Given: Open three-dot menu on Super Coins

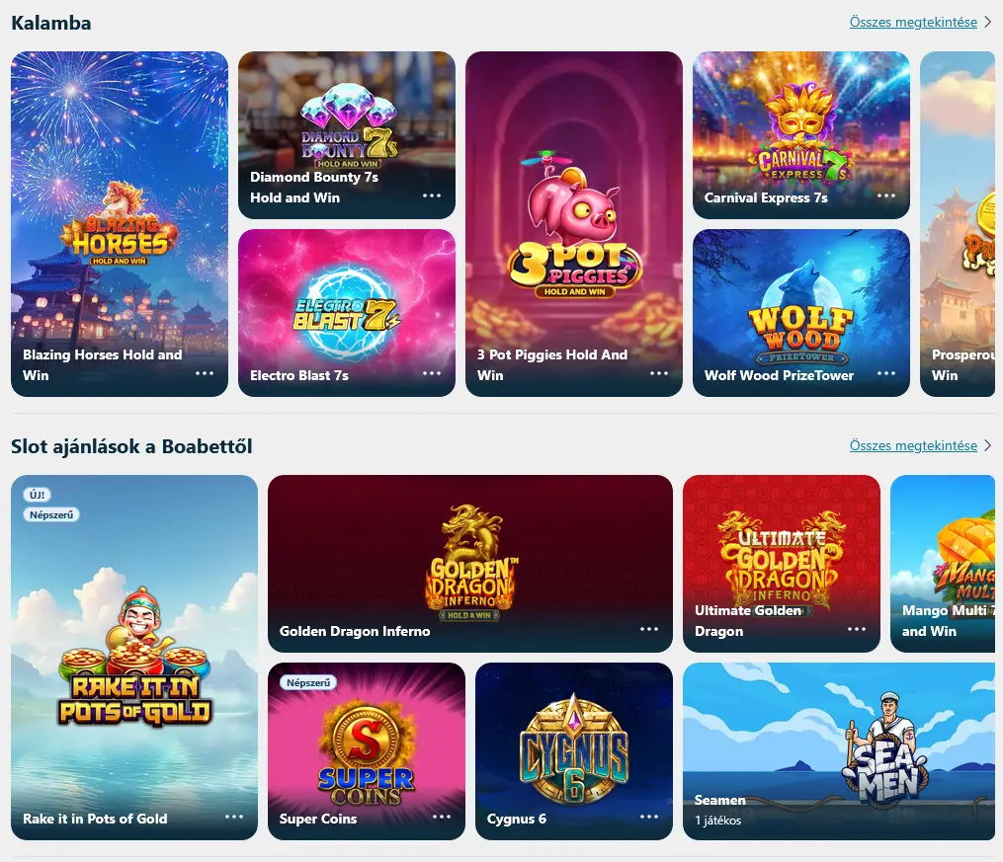Looking at the screenshot, I should 442,817.
